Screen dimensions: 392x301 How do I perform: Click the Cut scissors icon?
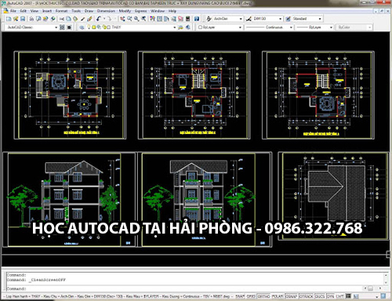point(62,19)
